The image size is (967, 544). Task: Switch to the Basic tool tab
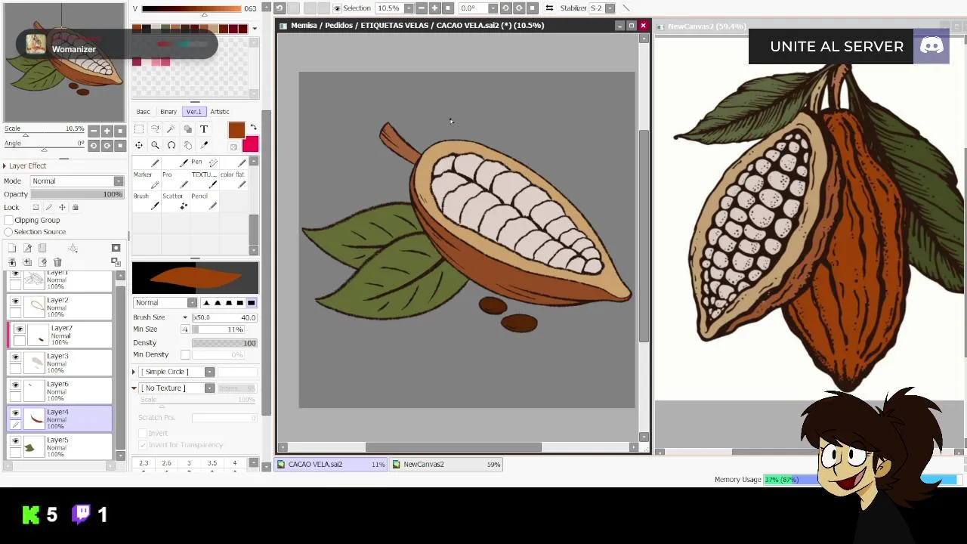(143, 112)
